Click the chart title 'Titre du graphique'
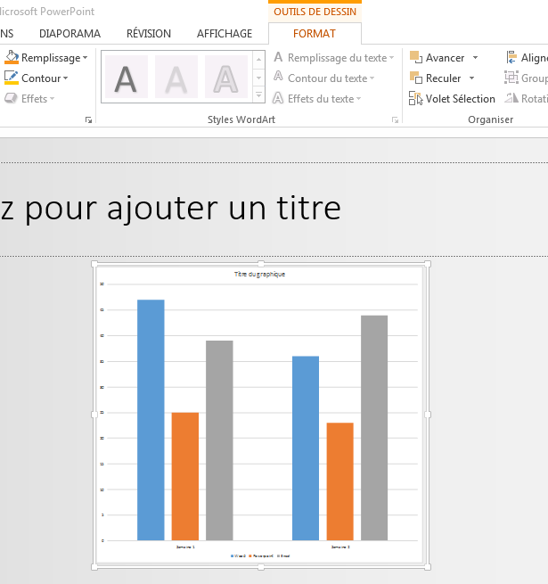548x584 pixels. (259, 274)
